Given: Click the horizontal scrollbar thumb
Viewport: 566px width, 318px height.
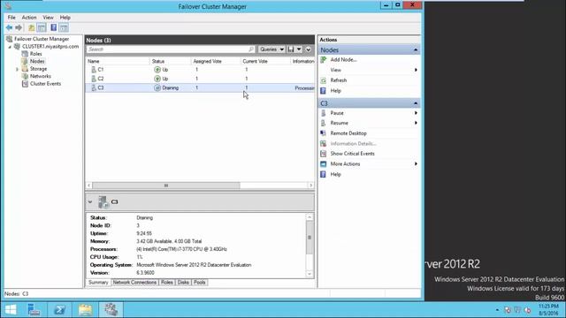Looking at the screenshot, I should (x=166, y=185).
